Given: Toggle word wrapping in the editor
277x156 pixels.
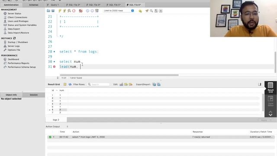Looking at the screenshot, I should (161, 11).
